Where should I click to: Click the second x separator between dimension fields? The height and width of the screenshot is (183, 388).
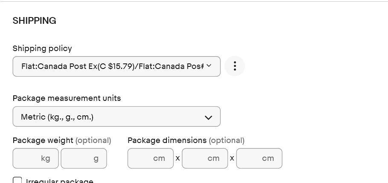(232, 158)
